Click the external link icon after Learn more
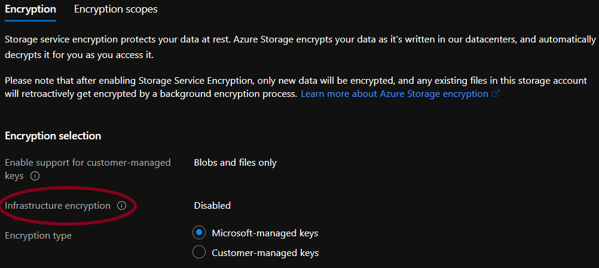The width and height of the screenshot is (599, 268). click(x=495, y=94)
